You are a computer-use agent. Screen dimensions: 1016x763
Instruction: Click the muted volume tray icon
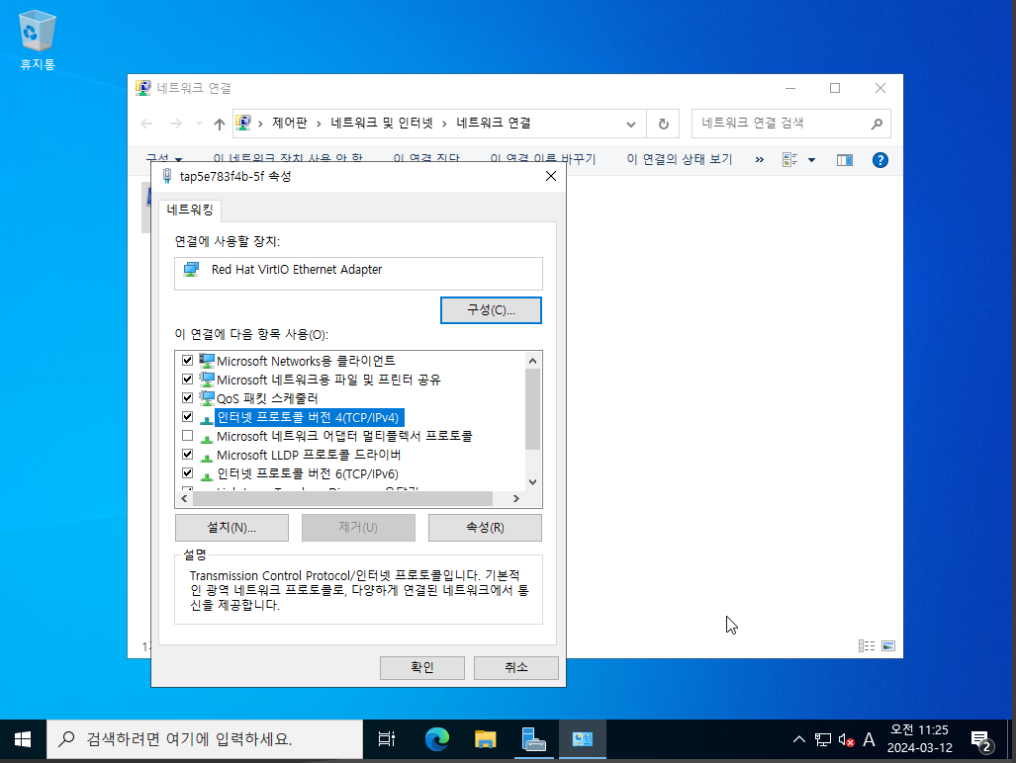(x=846, y=739)
